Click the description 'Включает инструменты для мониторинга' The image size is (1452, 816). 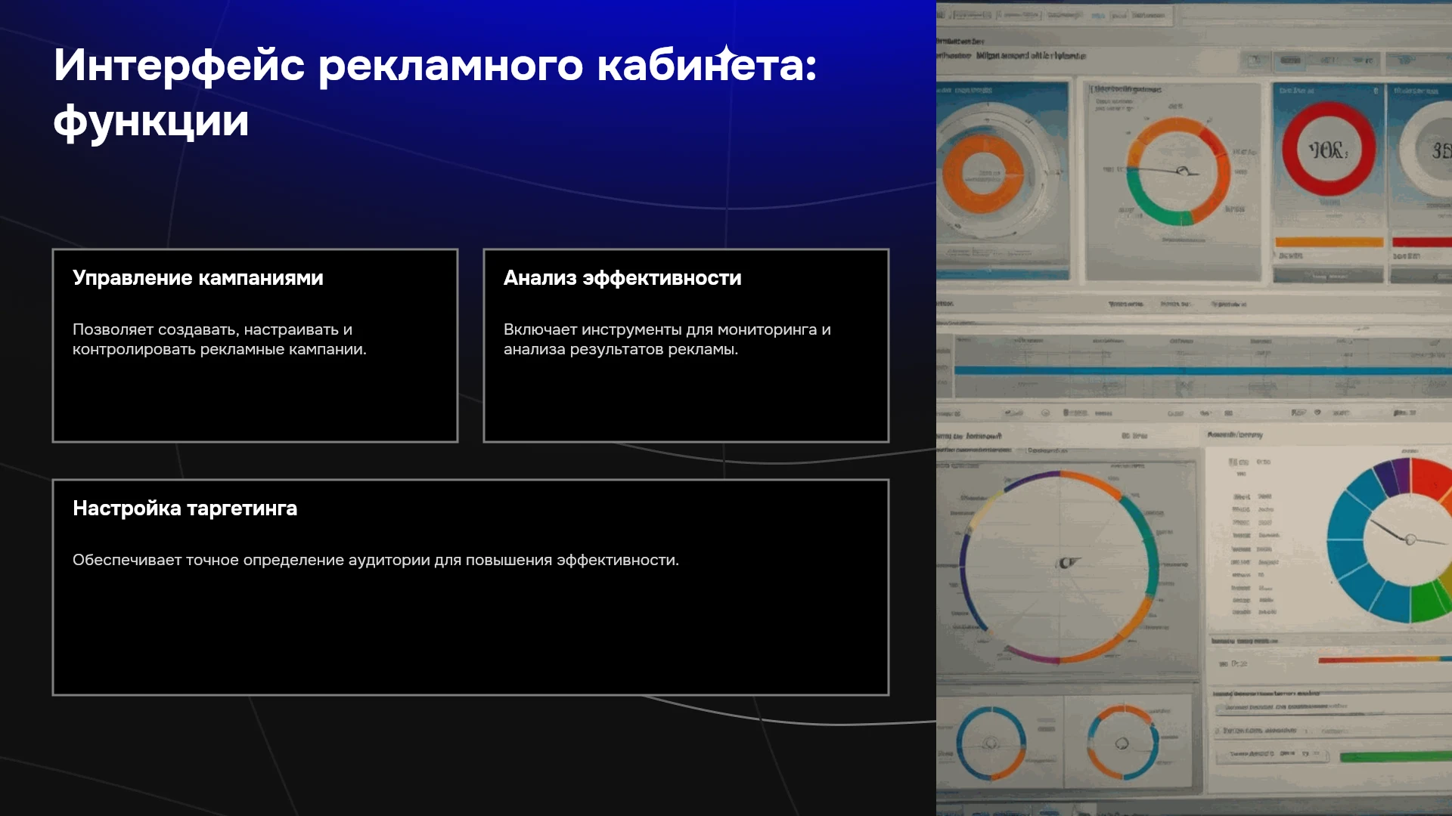[660, 329]
